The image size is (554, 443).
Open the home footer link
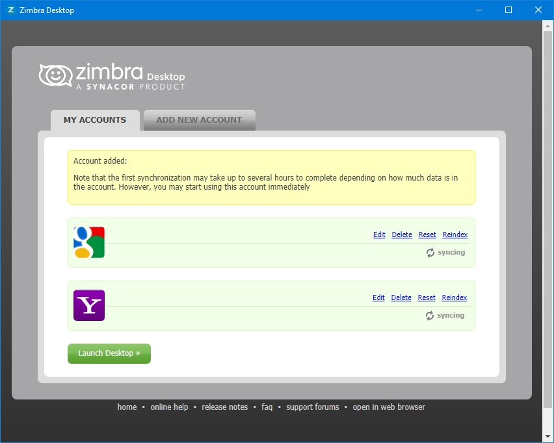127,407
